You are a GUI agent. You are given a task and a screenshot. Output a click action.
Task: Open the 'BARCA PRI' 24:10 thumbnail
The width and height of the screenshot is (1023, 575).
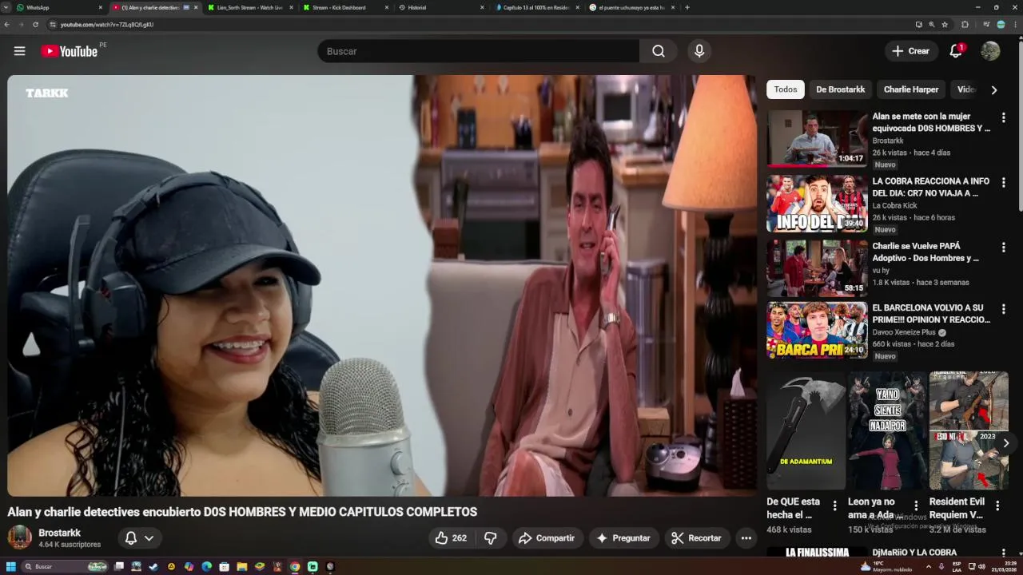817,330
